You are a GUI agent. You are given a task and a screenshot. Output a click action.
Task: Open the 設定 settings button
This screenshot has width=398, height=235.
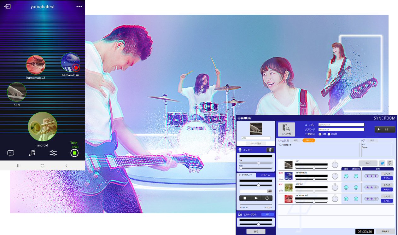point(256,232)
